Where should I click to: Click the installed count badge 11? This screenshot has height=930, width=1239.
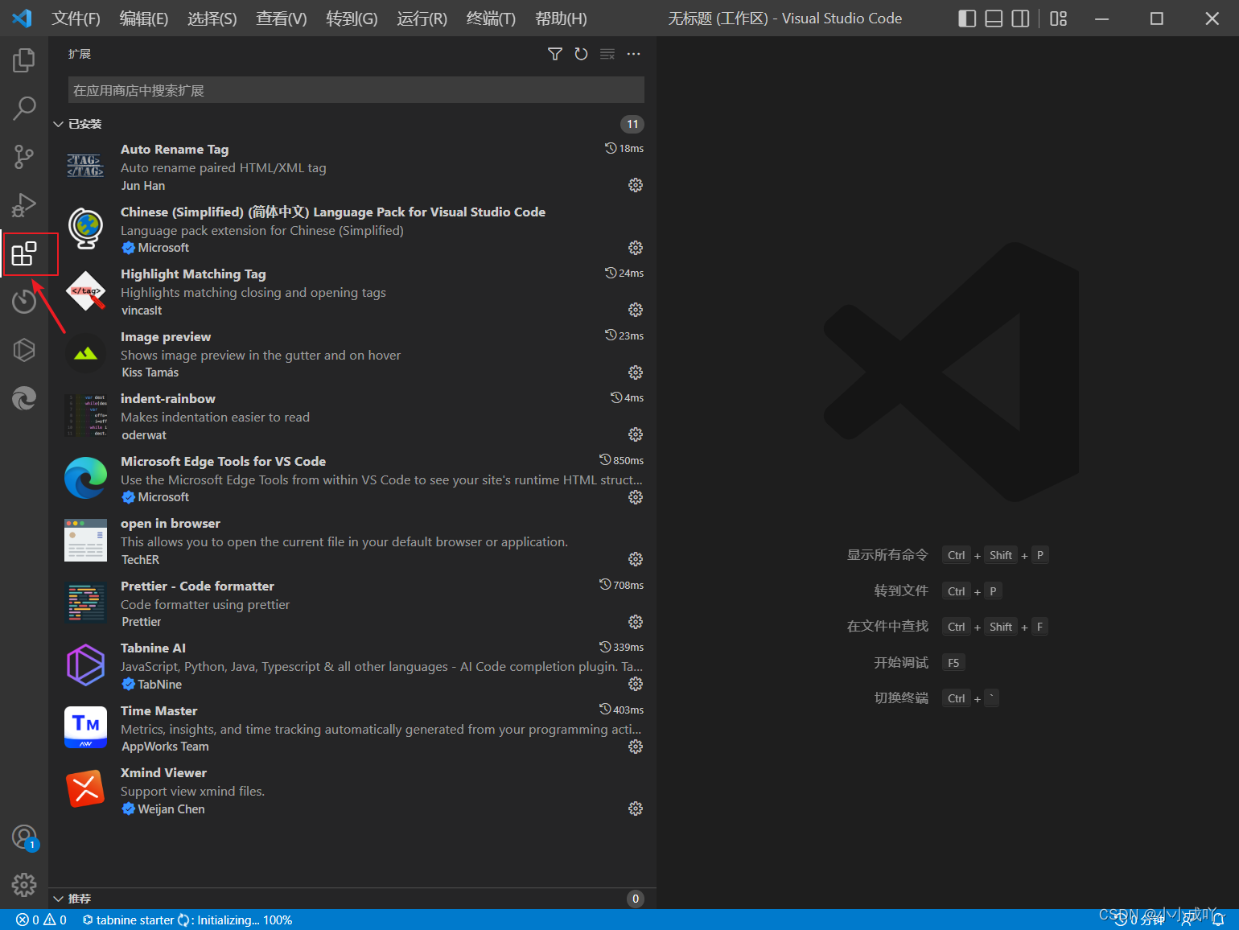(632, 124)
